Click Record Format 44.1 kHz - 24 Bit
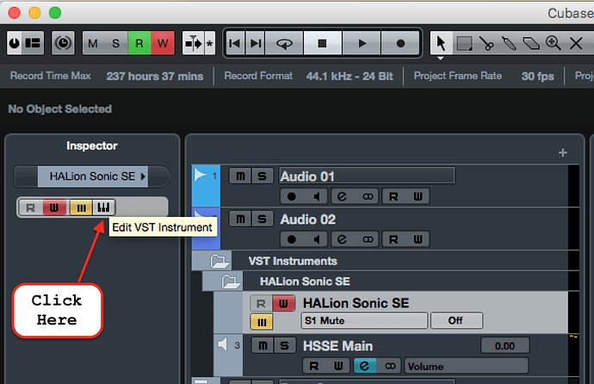Viewport: 594px width, 384px height. point(350,76)
